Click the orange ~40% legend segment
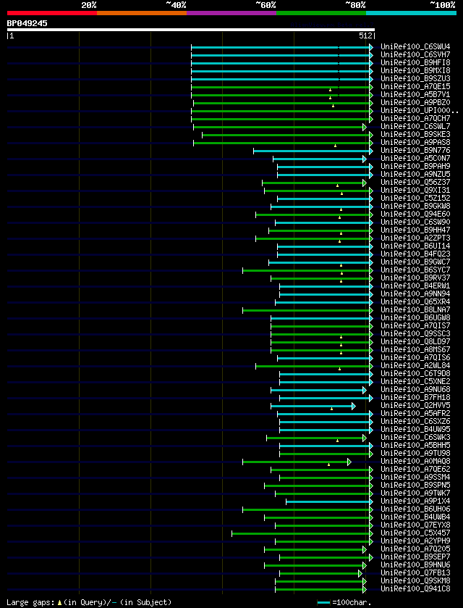The width and height of the screenshot is (463, 608). pyautogui.click(x=142, y=13)
